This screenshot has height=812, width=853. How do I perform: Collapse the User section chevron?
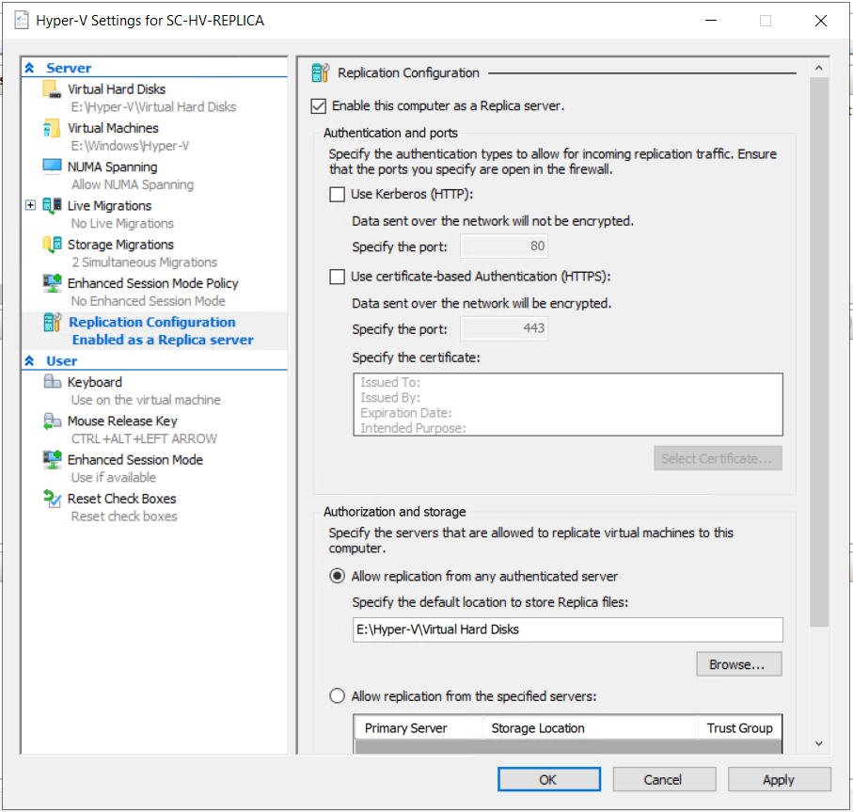pyautogui.click(x=30, y=360)
